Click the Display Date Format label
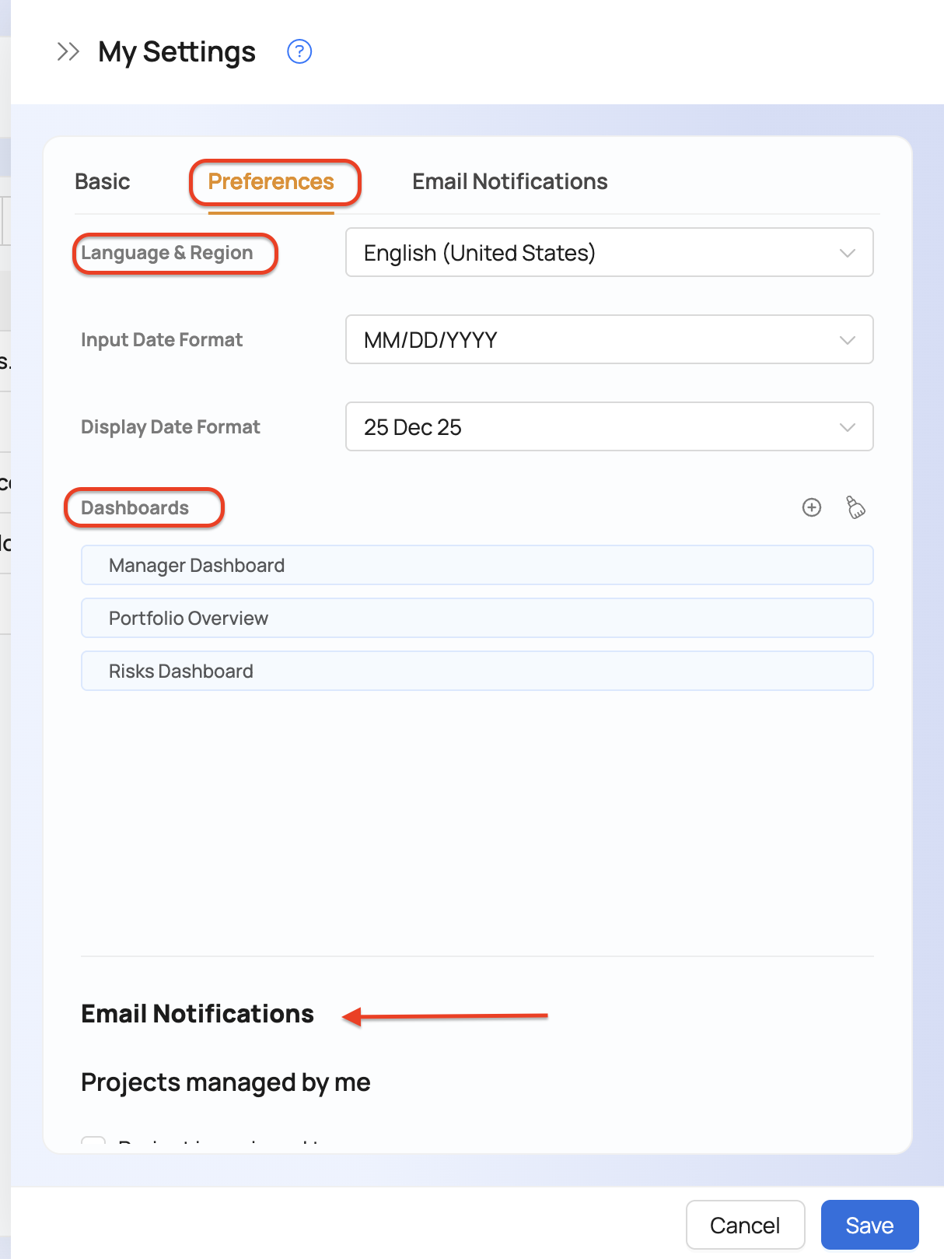Viewport: 944px width, 1259px height. (170, 427)
